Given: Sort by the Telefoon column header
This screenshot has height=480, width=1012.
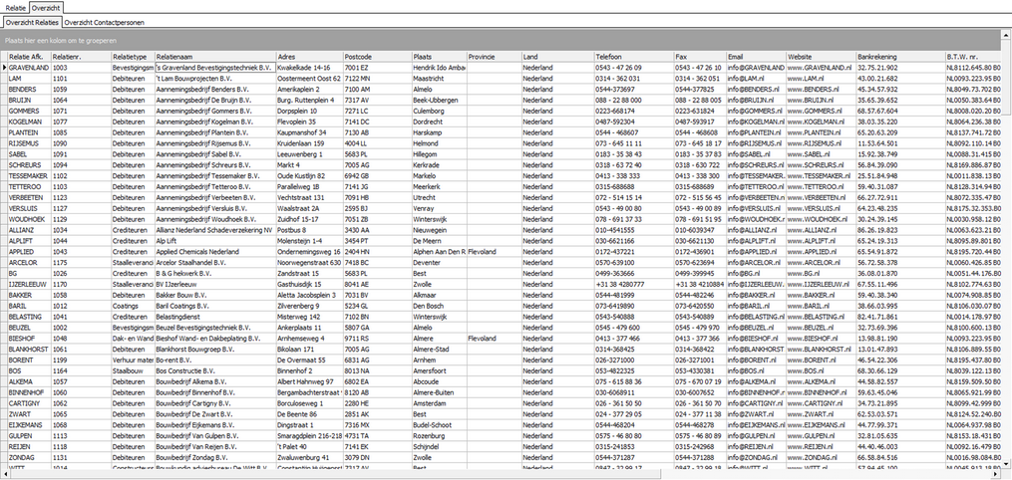Looking at the screenshot, I should 634,57.
